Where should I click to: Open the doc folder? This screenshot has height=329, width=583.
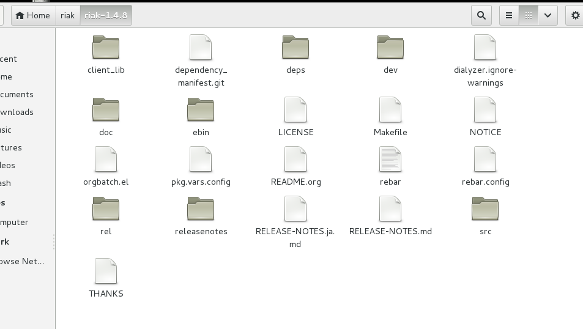[x=106, y=109]
